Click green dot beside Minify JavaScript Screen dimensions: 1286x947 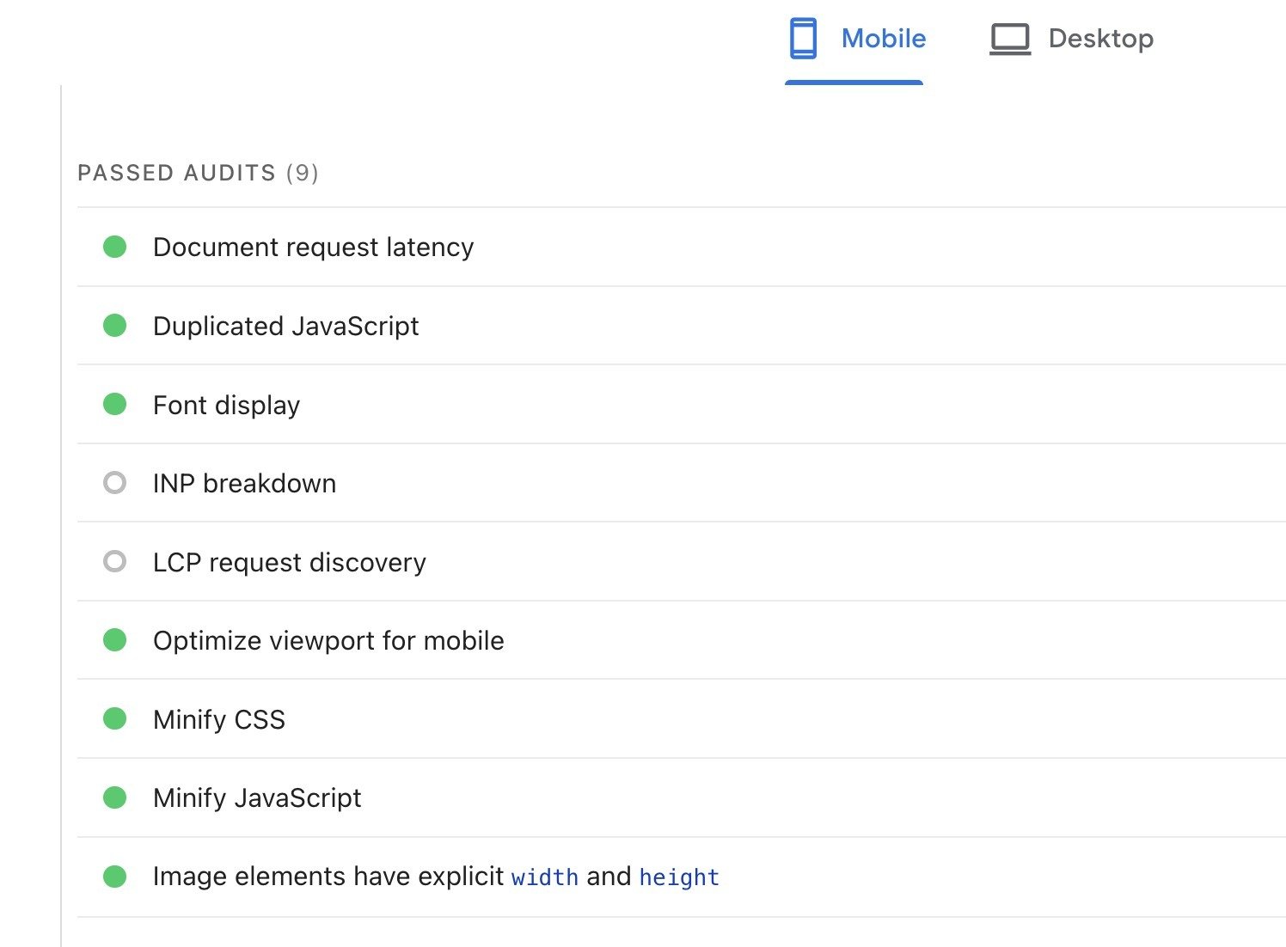114,797
